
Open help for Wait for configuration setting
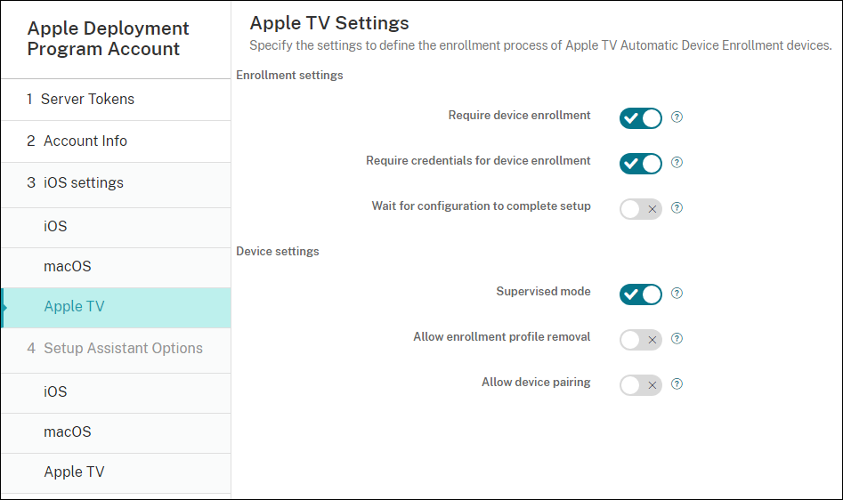(677, 208)
